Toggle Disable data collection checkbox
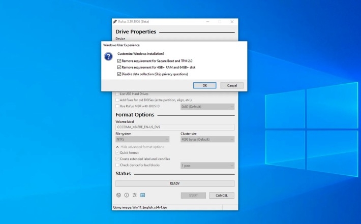Image resolution: width=361 pixels, height=224 pixels. click(119, 74)
